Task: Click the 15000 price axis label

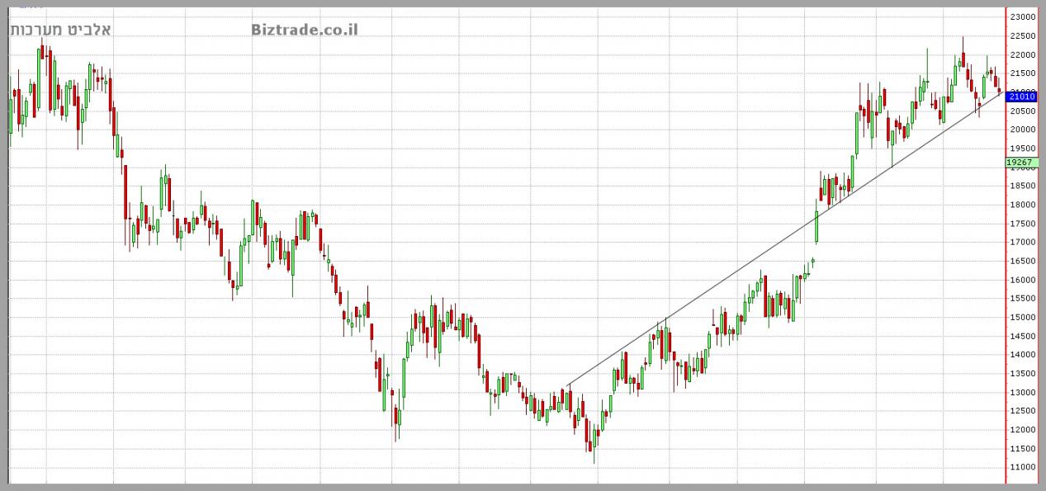Action: [1023, 317]
